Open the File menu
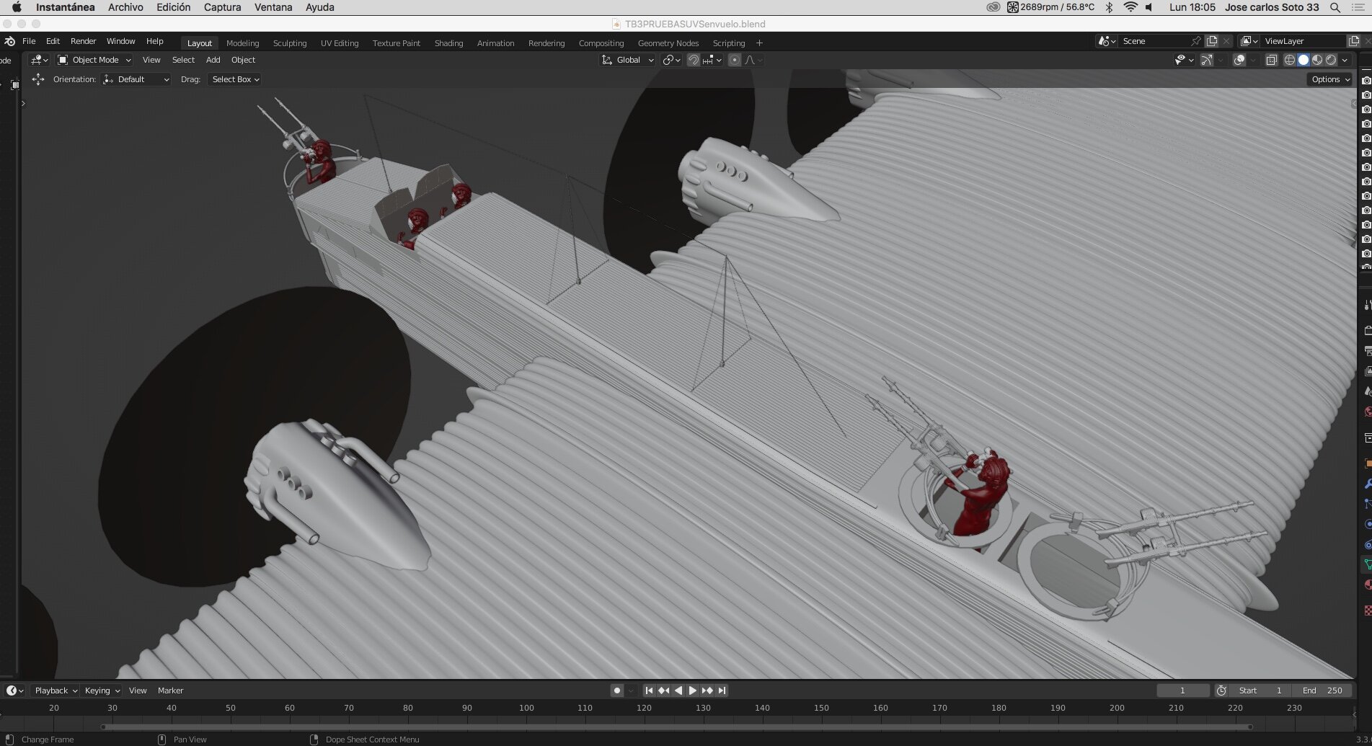The width and height of the screenshot is (1372, 746). click(x=29, y=41)
